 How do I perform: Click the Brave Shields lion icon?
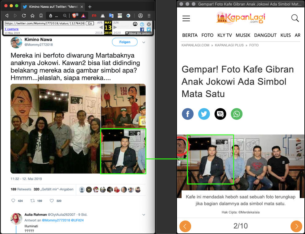tap(74, 16)
